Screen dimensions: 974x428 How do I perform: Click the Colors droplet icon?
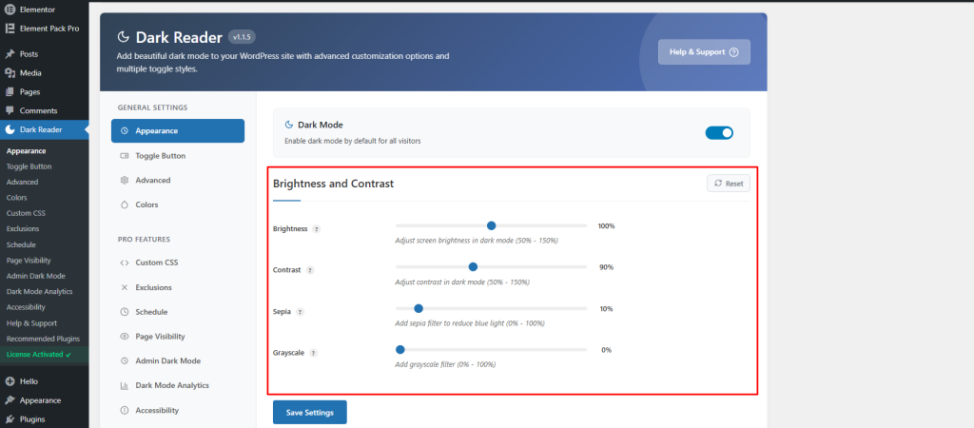tap(125, 204)
